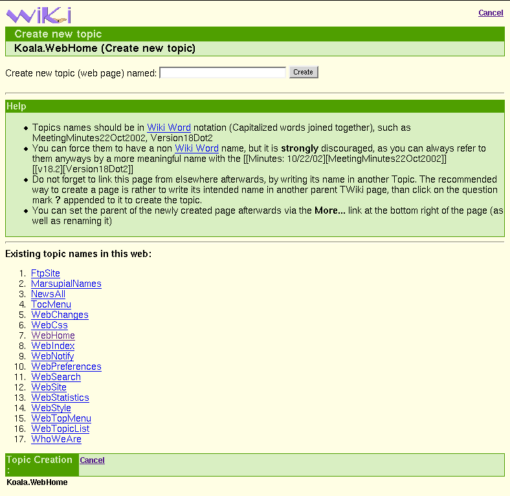Go to WebHome in topic list
510x496 pixels.
[53, 335]
